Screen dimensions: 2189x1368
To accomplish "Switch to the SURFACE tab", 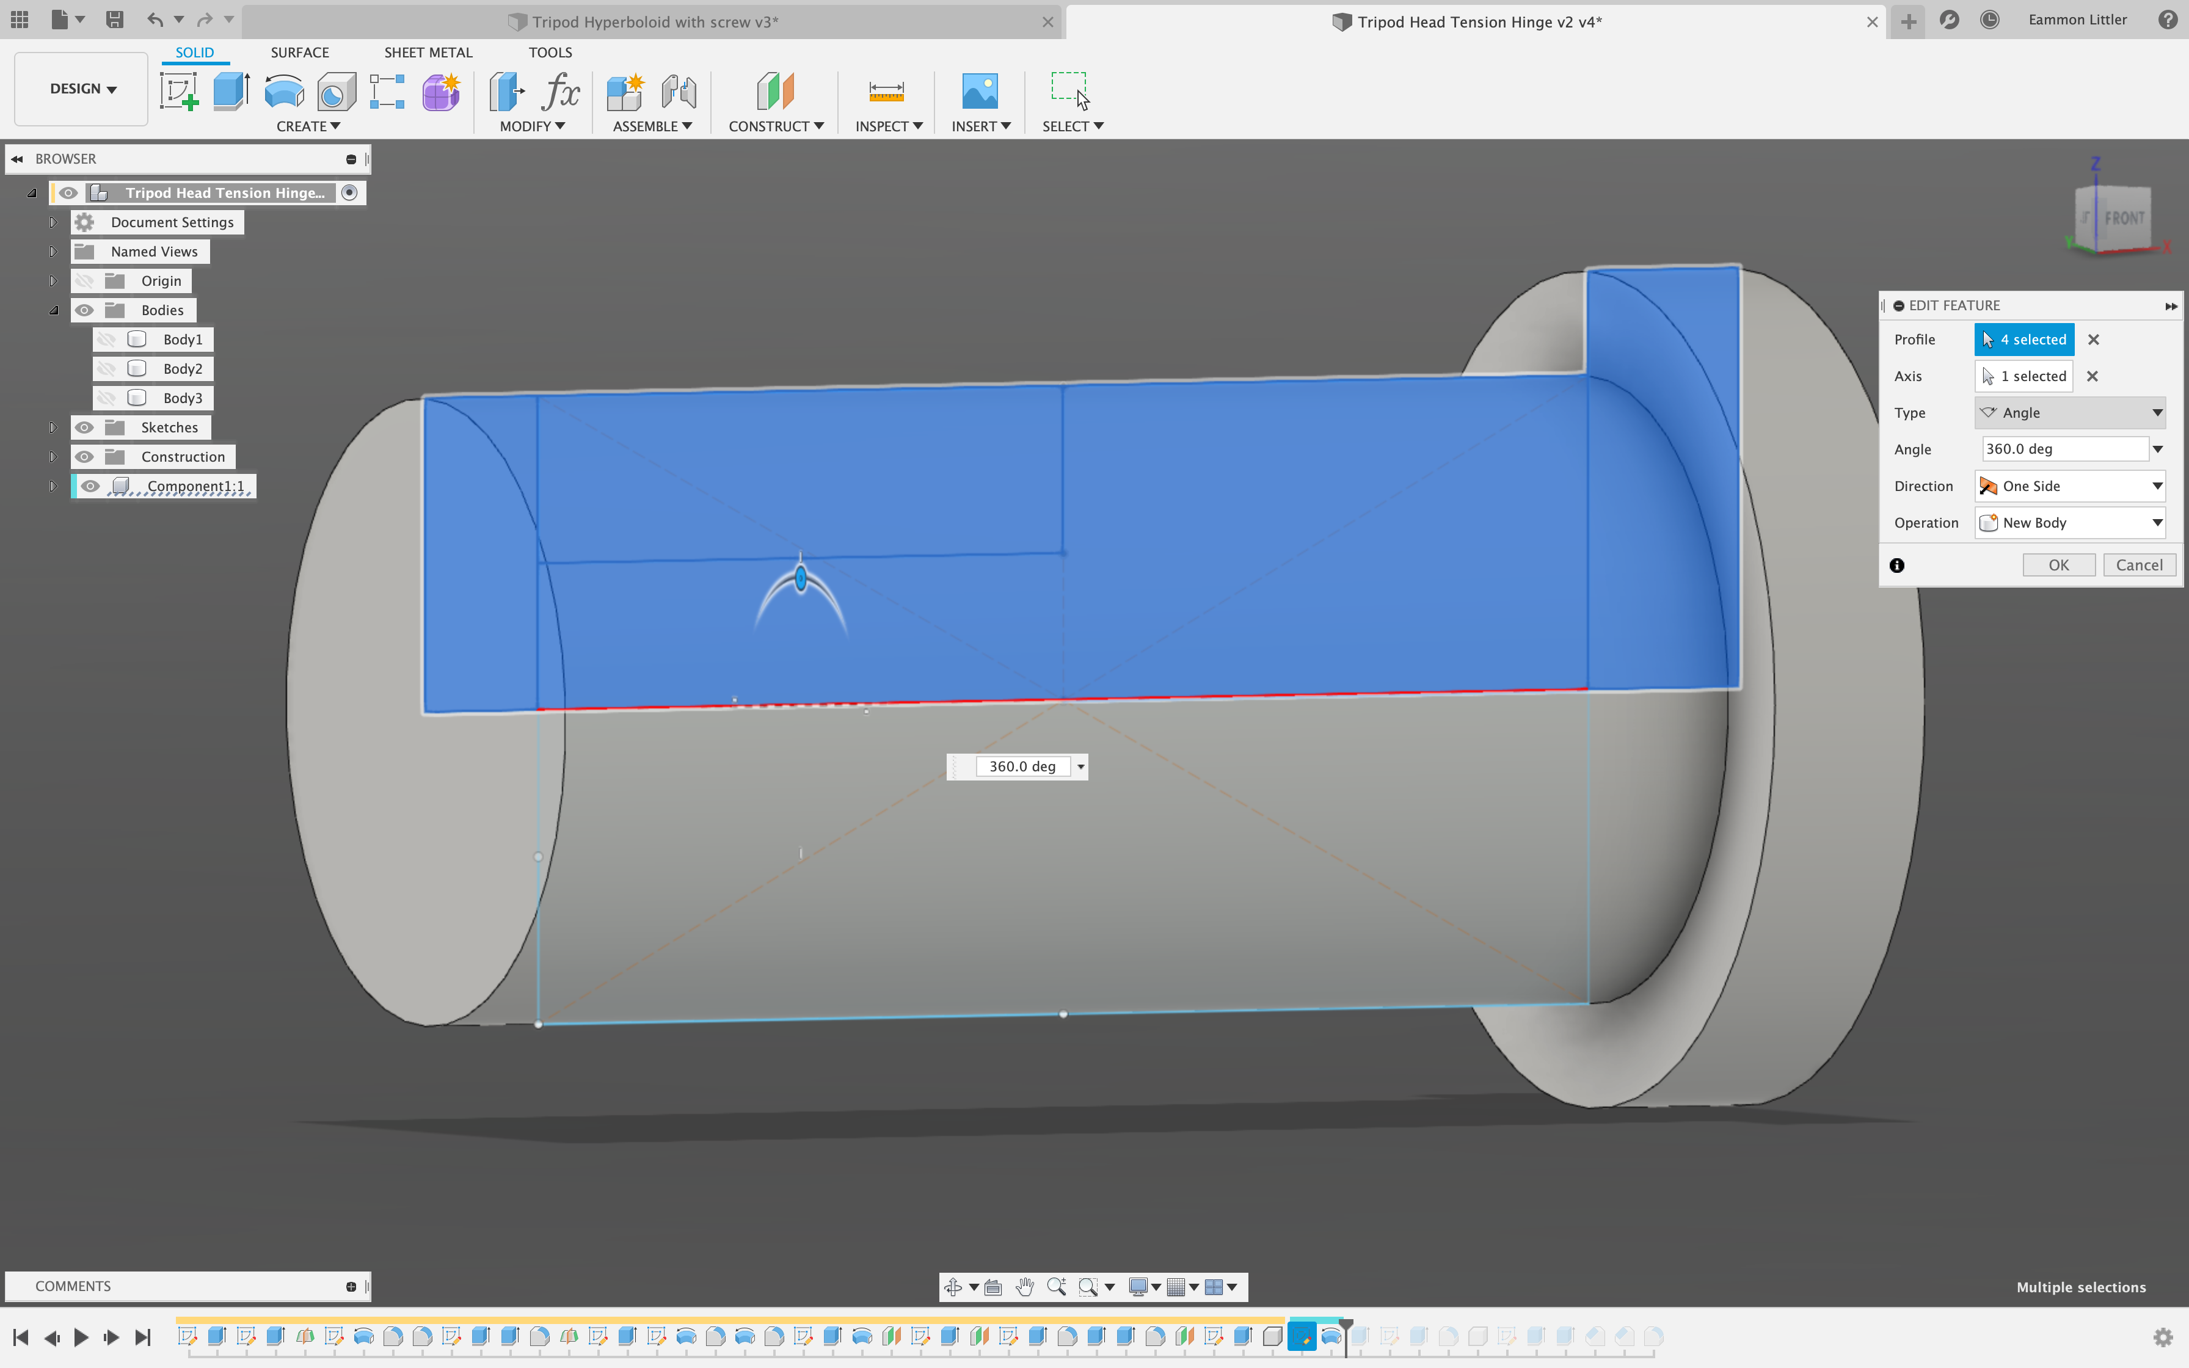I will pyautogui.click(x=299, y=53).
